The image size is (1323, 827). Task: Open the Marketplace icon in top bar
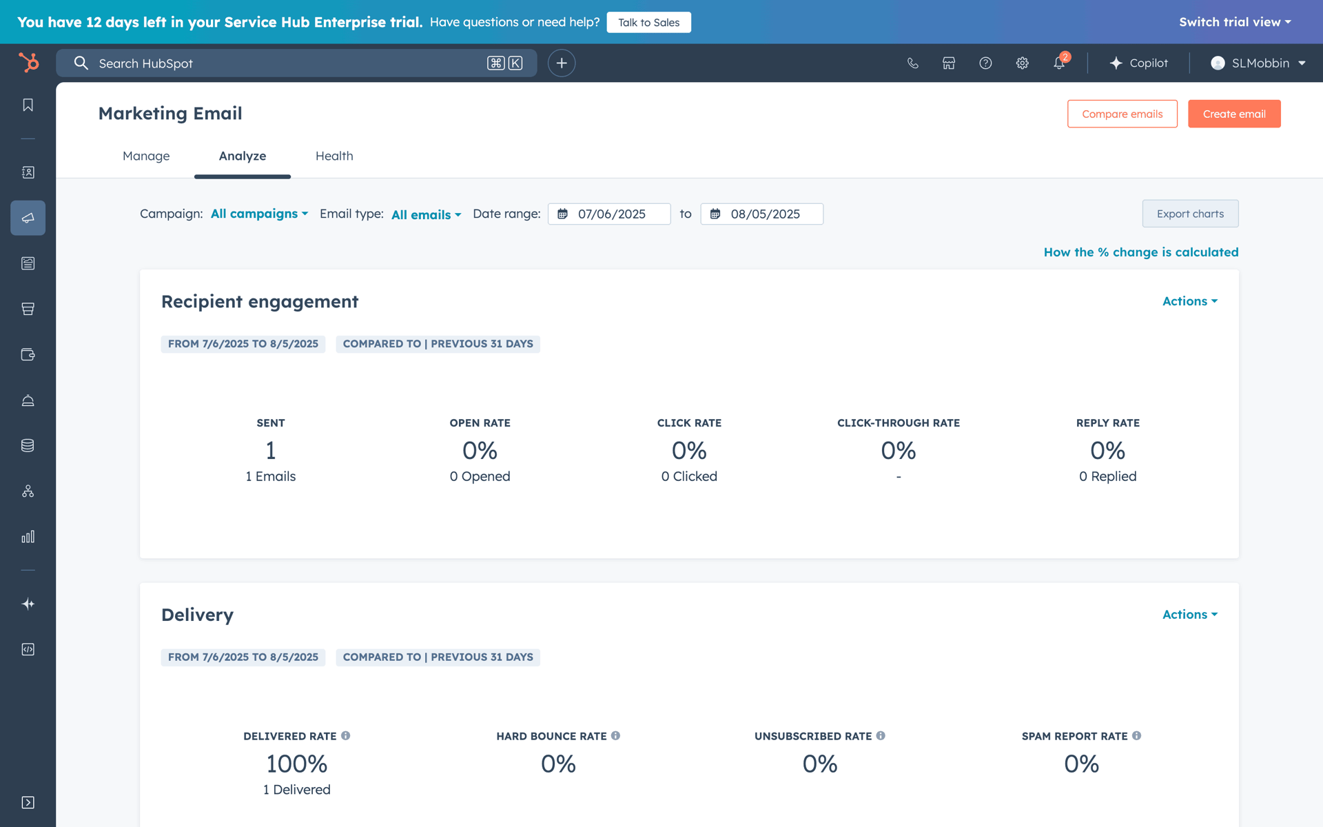pos(949,63)
